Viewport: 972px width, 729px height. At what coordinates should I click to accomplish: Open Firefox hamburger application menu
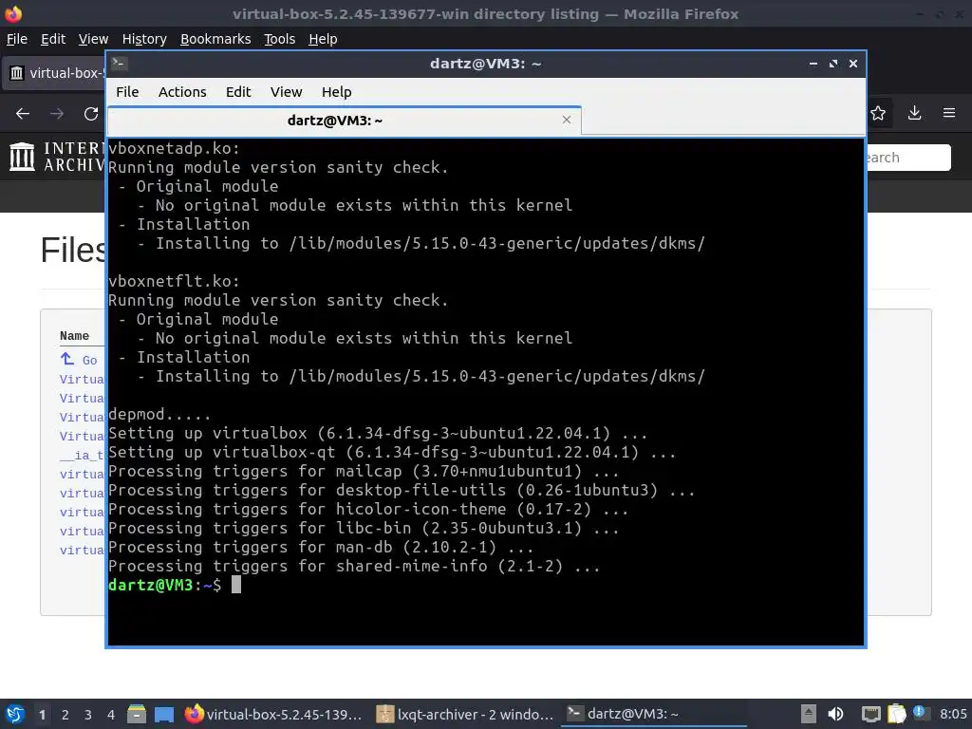949,113
